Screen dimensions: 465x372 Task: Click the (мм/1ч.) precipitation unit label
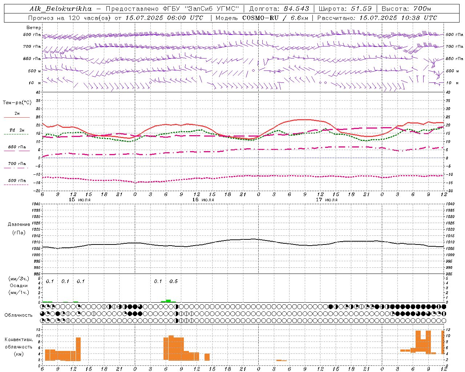19,292
